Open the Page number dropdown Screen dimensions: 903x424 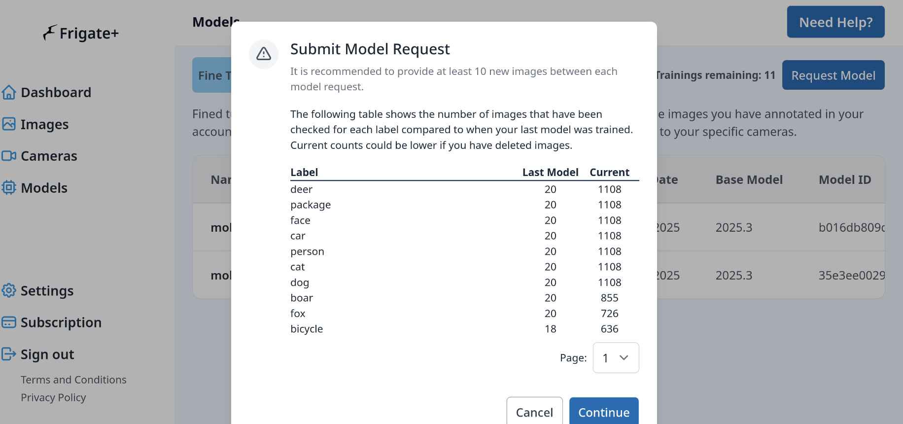(616, 358)
